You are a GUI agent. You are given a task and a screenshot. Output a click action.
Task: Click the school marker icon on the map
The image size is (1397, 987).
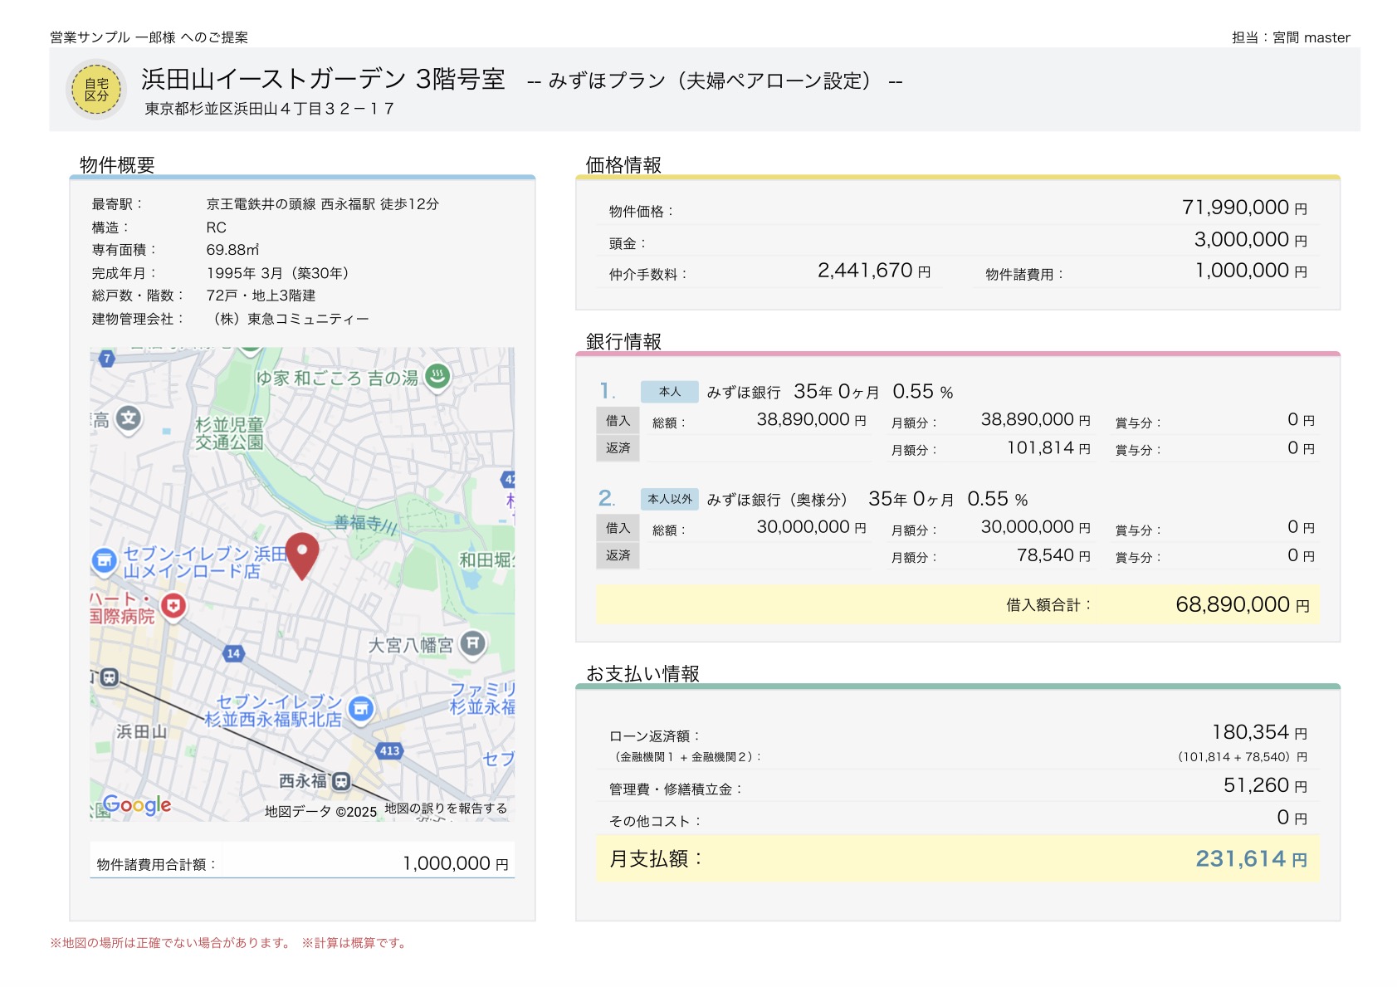tap(128, 419)
